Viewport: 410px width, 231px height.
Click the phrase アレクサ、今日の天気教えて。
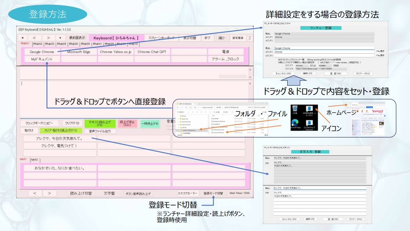tap(60, 138)
